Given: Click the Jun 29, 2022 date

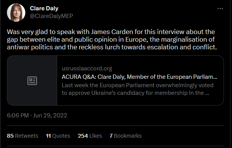Looking at the screenshot, I should point(50,115).
